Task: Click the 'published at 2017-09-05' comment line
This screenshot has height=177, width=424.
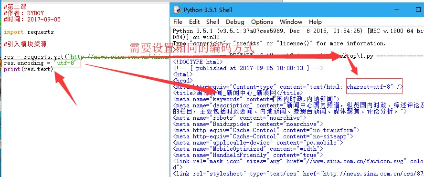Action: (248, 68)
